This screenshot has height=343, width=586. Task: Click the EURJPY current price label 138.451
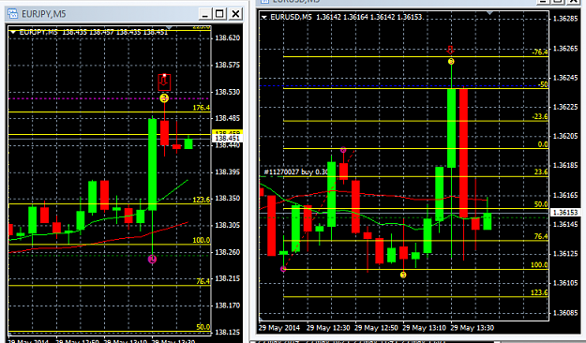[x=227, y=139]
